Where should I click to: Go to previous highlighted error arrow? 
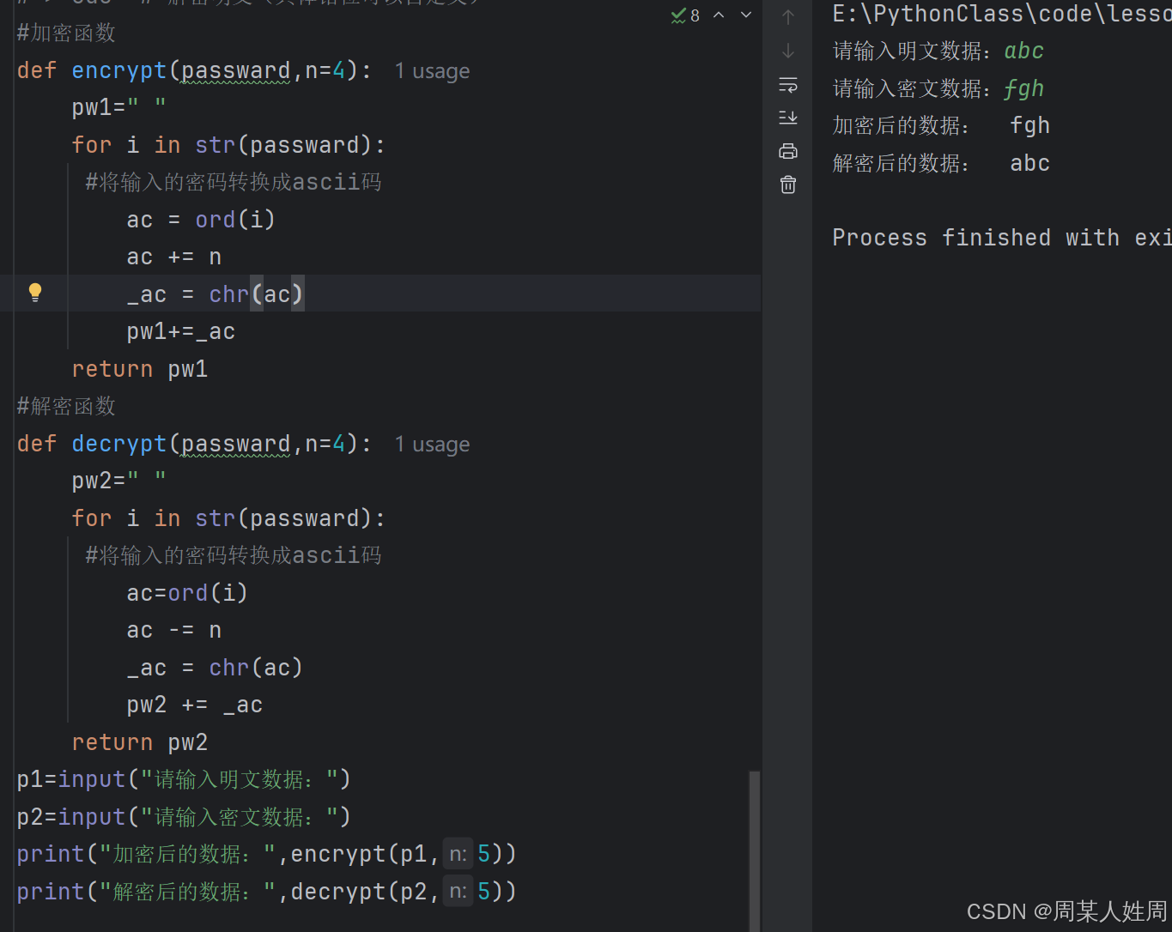coord(719,15)
